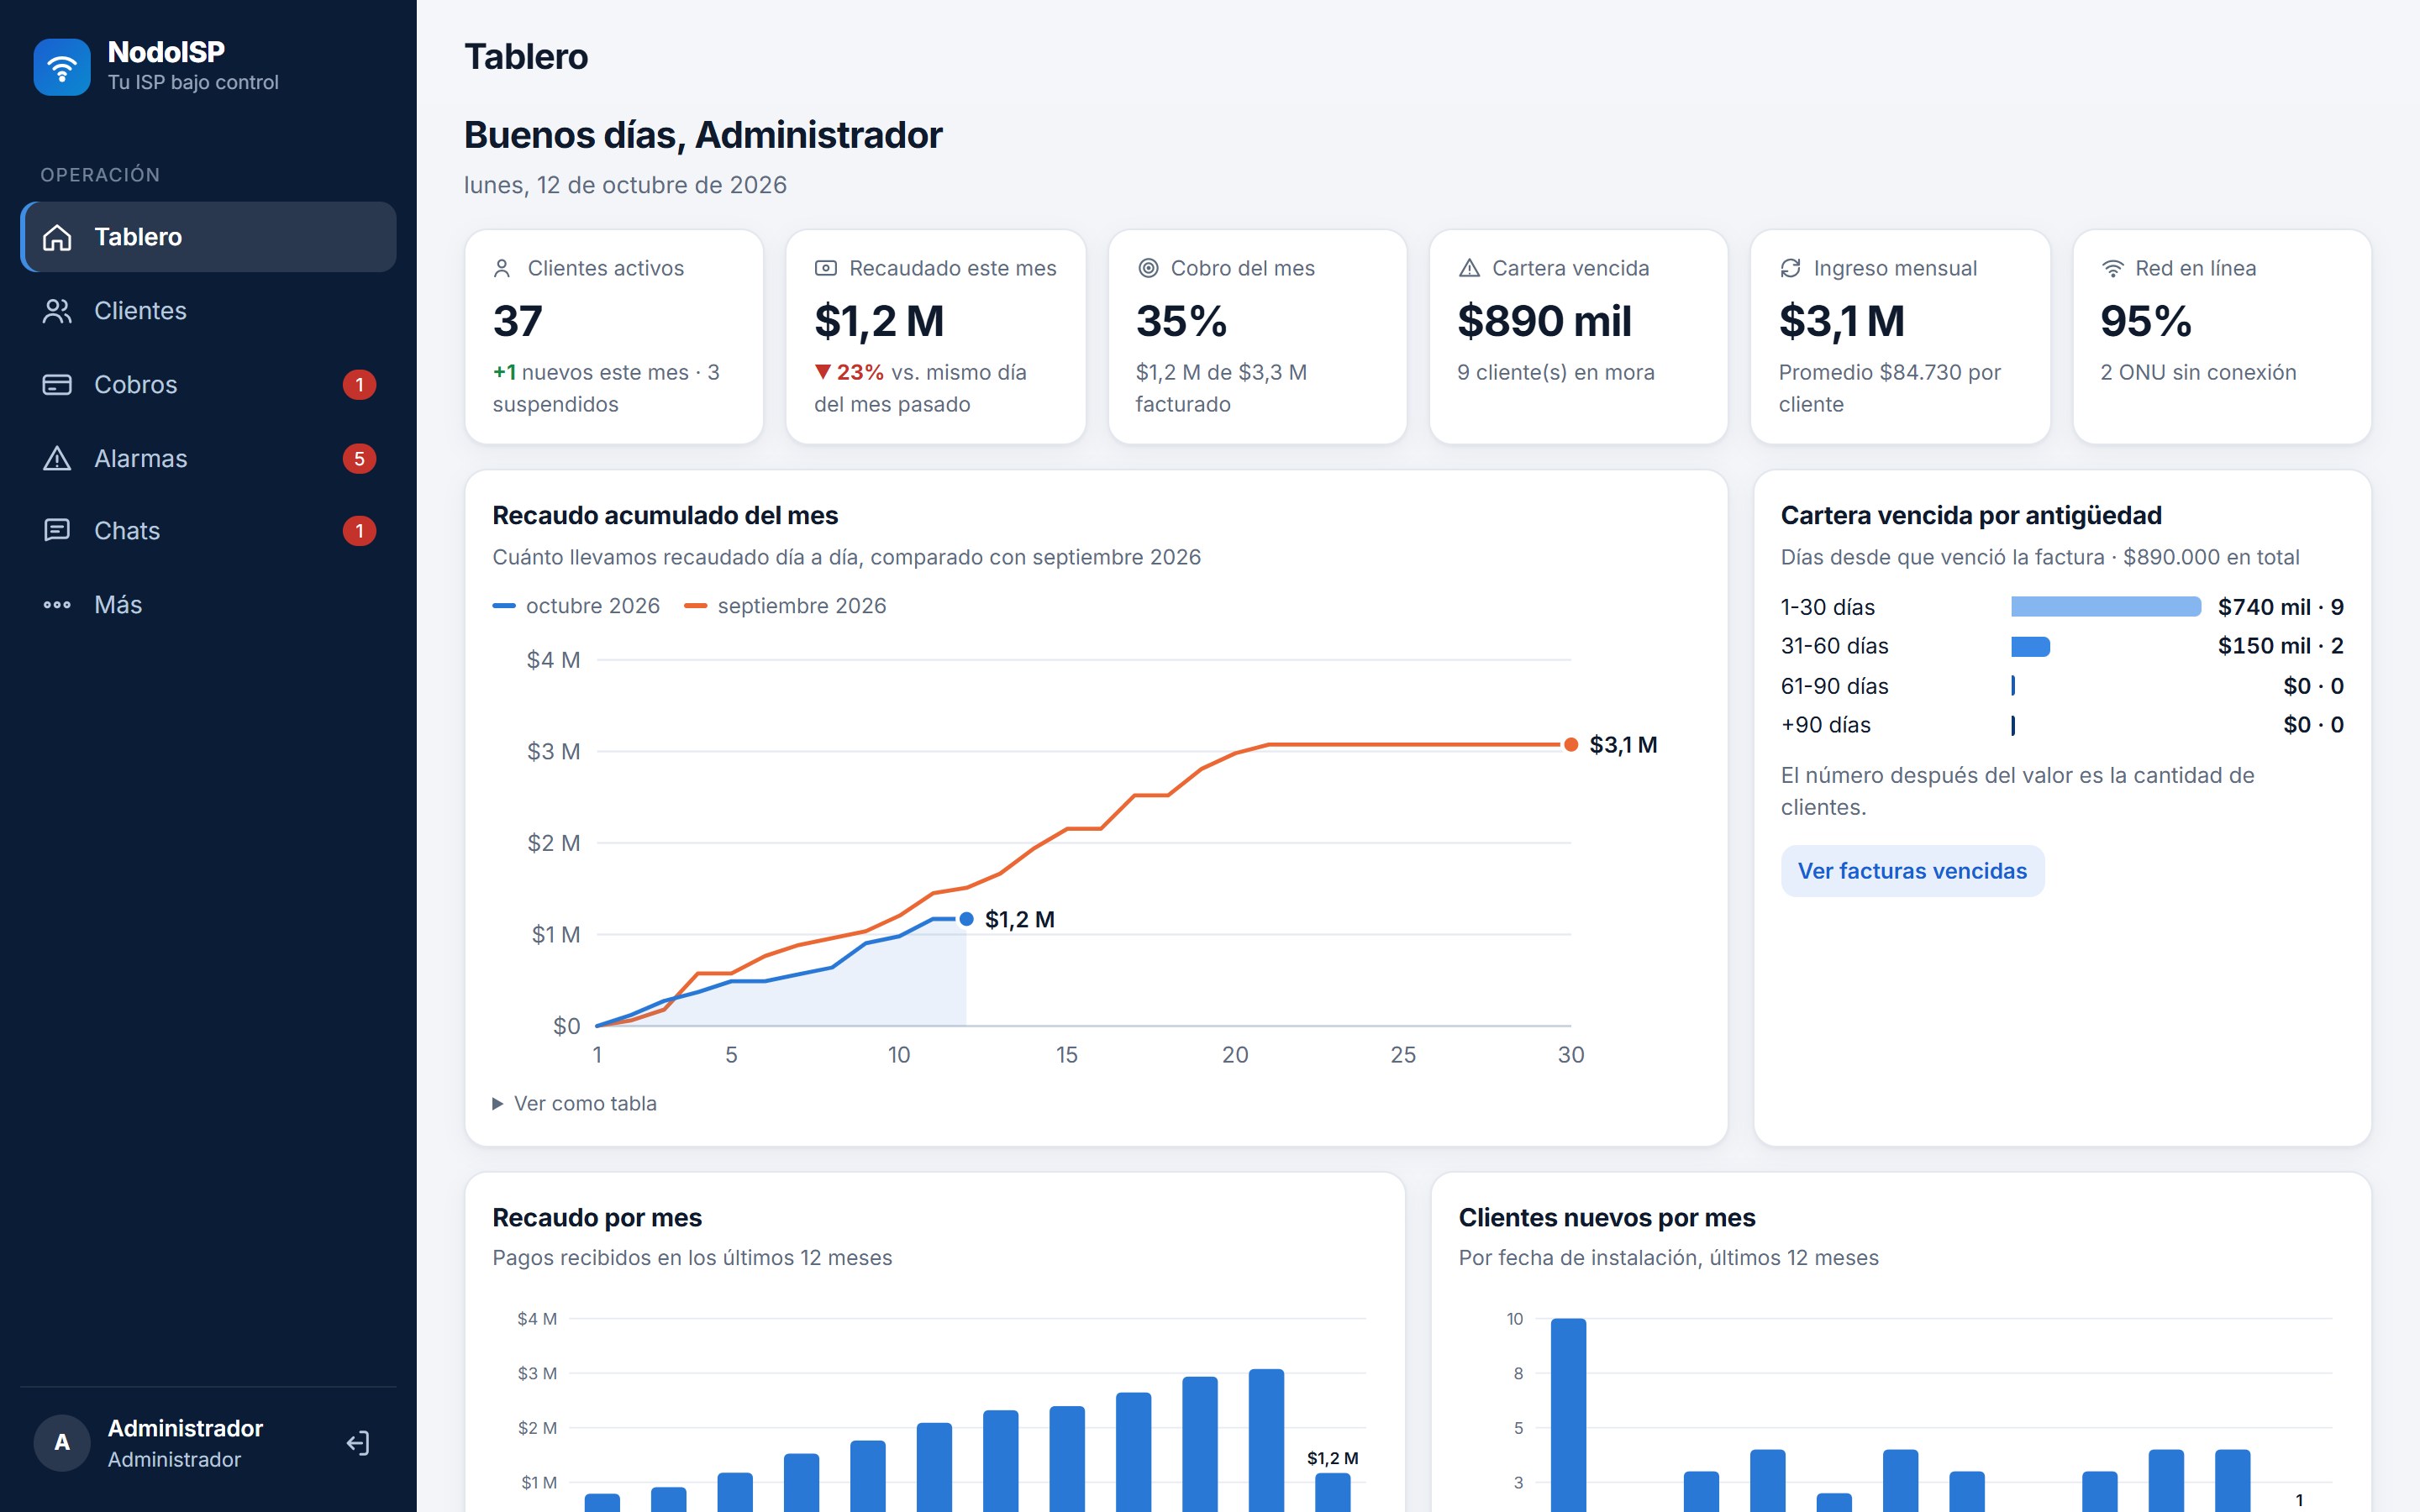Click the Más three-dots icon
2420x1512 pixels.
tap(57, 605)
